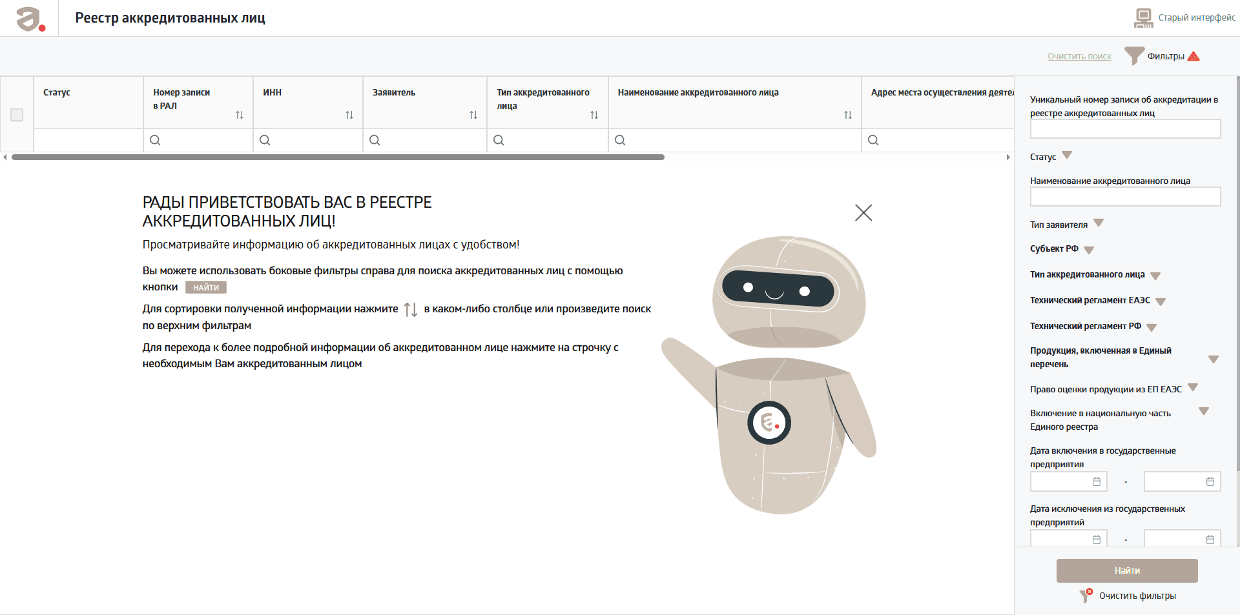Click the horizontal table scrollbar

click(338, 157)
